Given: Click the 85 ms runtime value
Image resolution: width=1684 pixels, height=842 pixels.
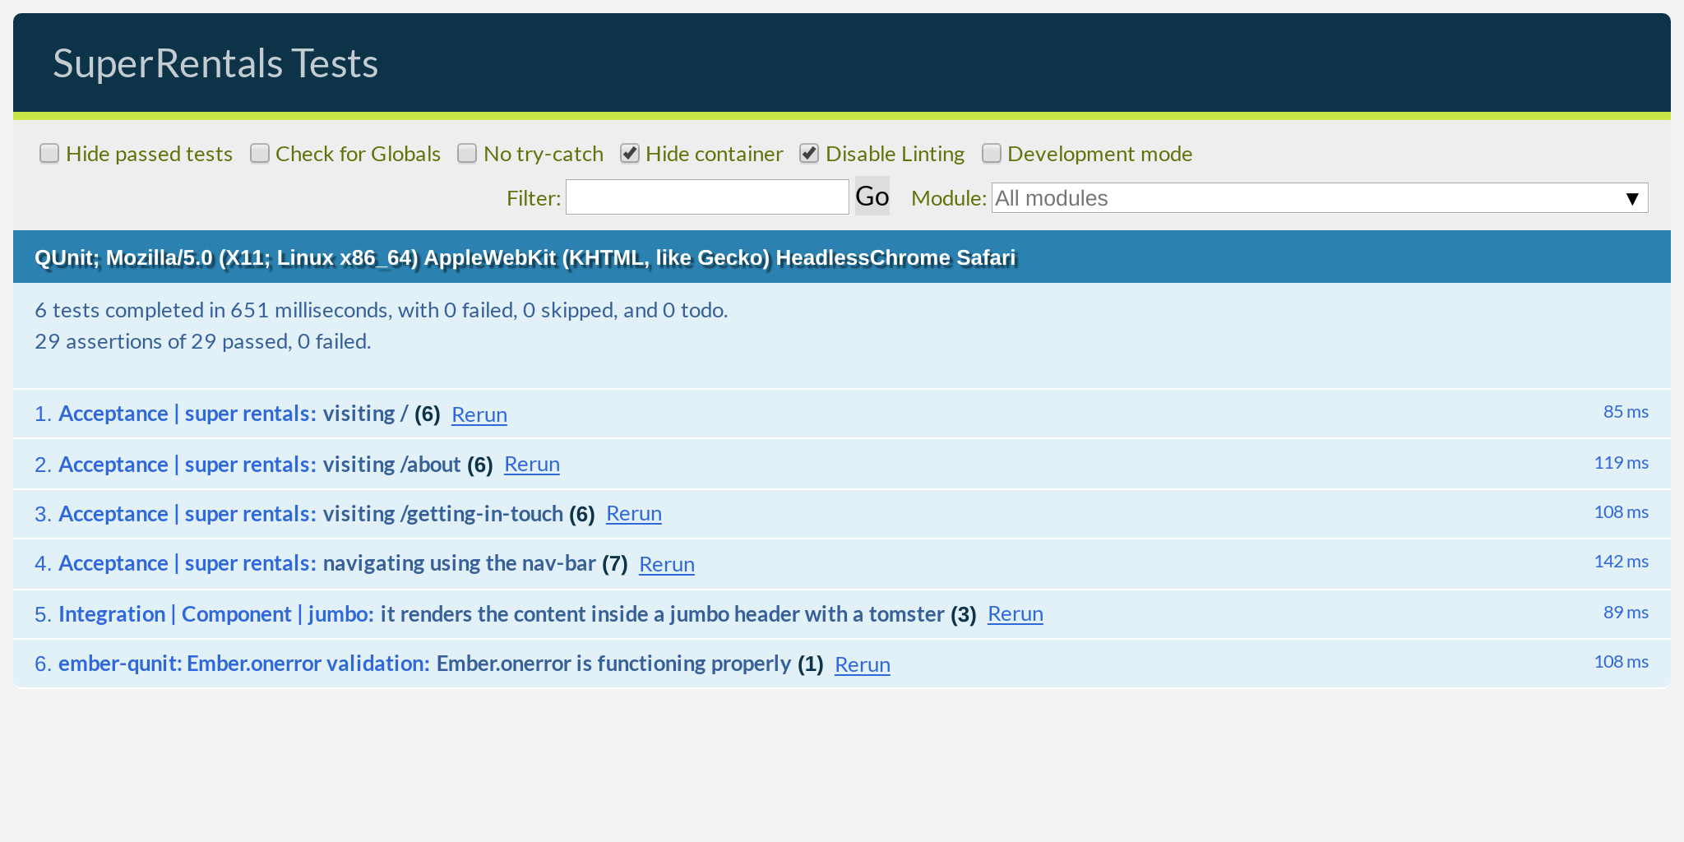Looking at the screenshot, I should click(x=1626, y=412).
